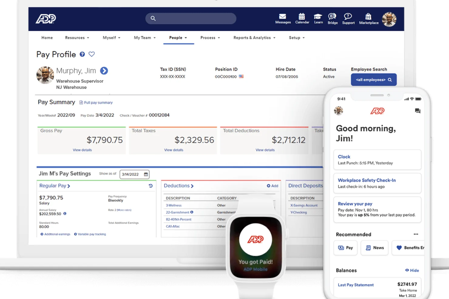The width and height of the screenshot is (449, 299).
Task: Expand Myself menu
Action: 112,38
